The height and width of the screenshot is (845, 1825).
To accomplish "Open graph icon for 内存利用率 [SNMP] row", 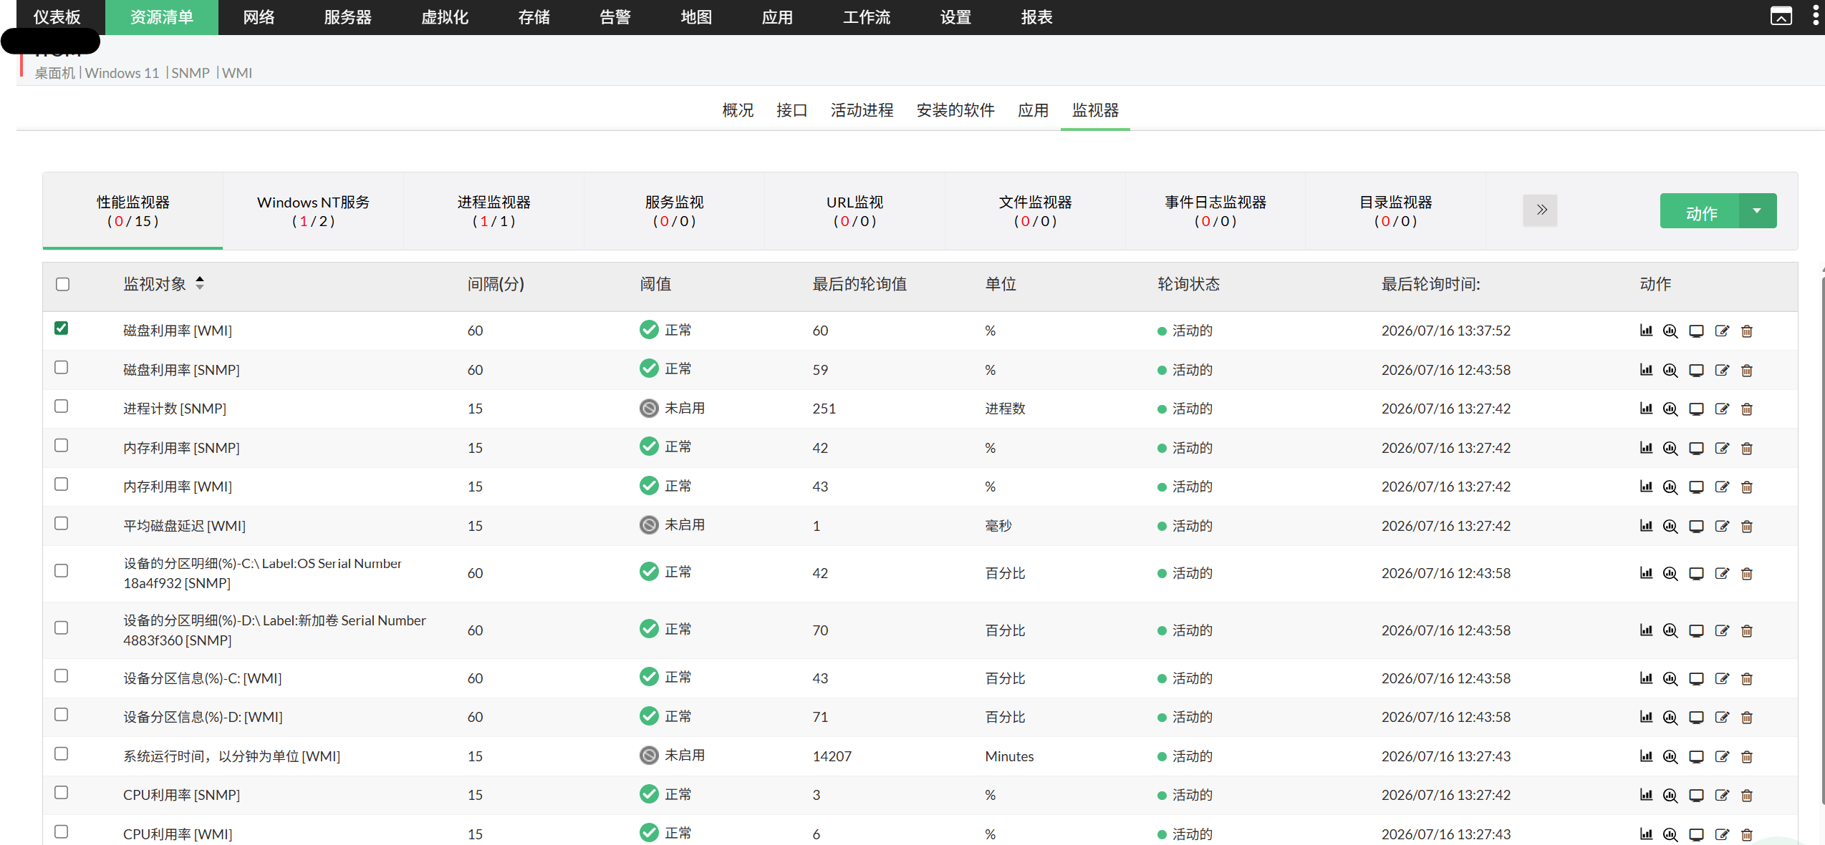I will [1646, 448].
